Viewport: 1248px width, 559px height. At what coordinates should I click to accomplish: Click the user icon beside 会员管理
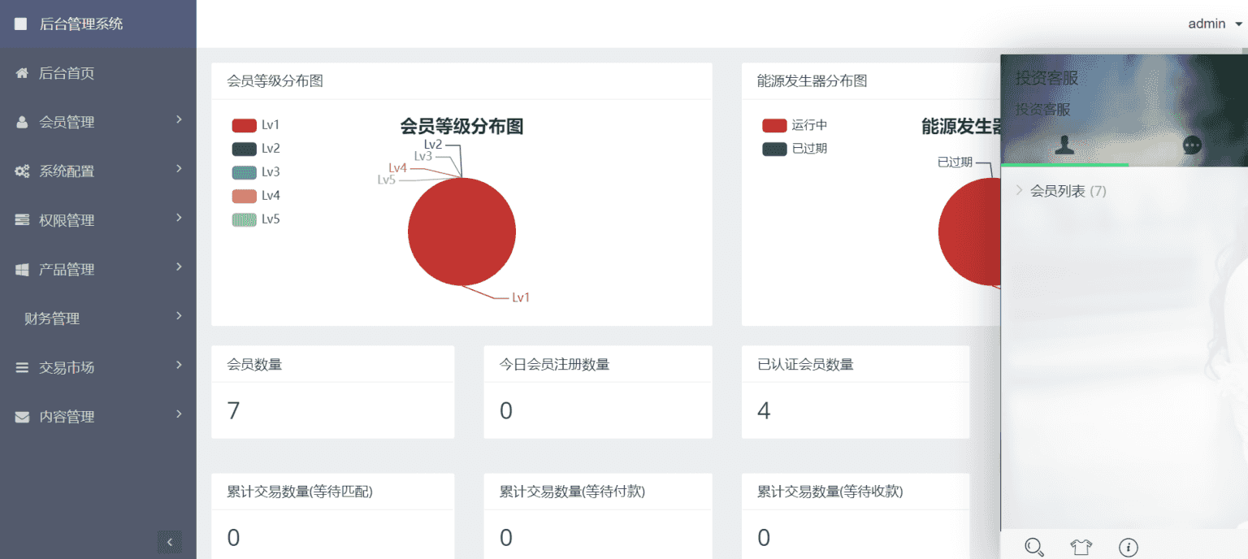click(22, 123)
